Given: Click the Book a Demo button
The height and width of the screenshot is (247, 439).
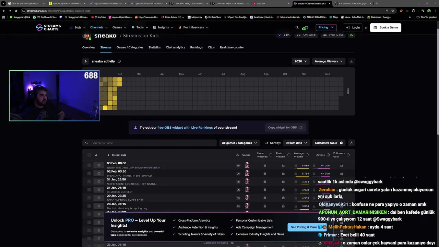Looking at the screenshot, I should [x=385, y=27].
